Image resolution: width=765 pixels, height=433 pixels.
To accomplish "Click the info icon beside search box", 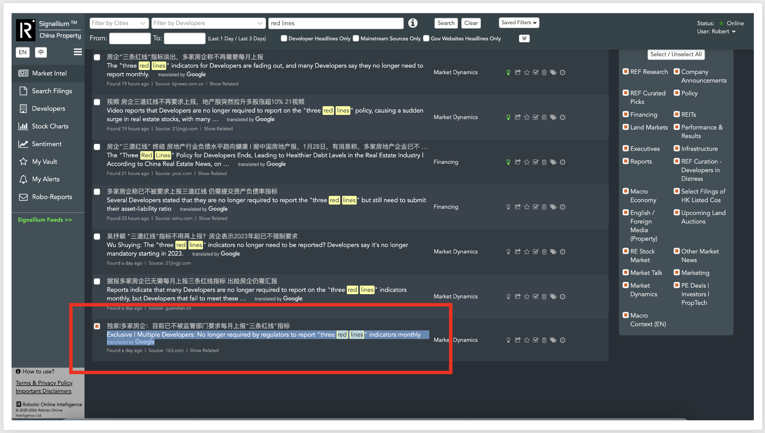I will click(413, 23).
